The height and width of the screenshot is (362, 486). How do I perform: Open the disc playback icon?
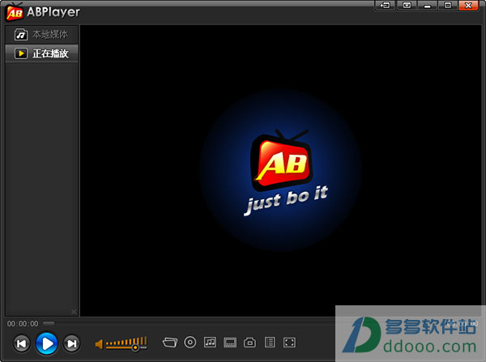pos(190,343)
